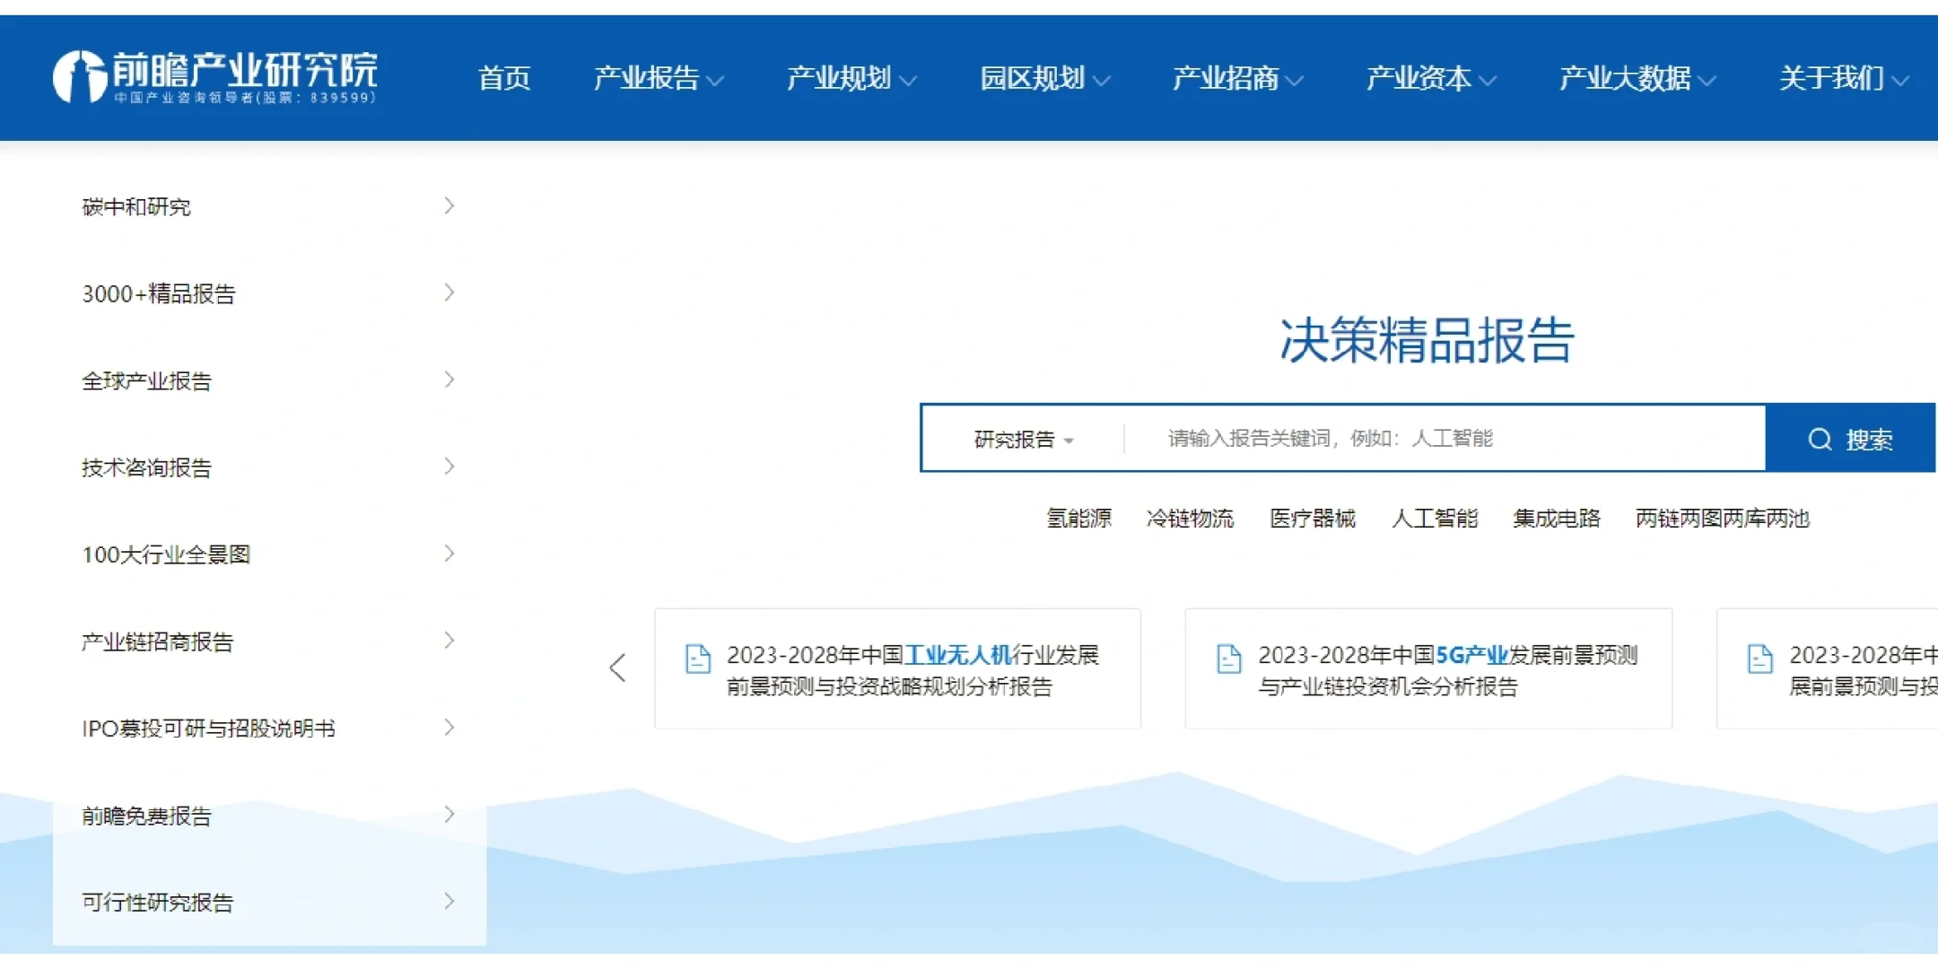Select 前瞻免费报告 in the sidebar

(x=146, y=816)
